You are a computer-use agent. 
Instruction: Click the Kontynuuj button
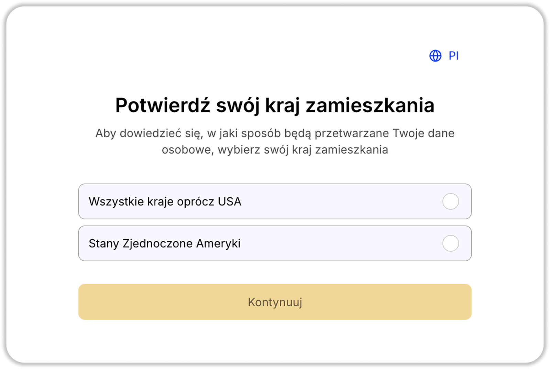coord(275,302)
